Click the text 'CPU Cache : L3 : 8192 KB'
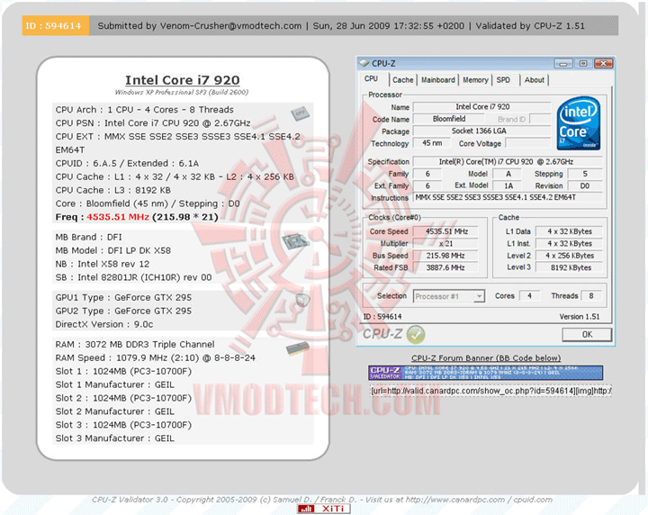Screen dimensions: 648x515 click(x=113, y=190)
